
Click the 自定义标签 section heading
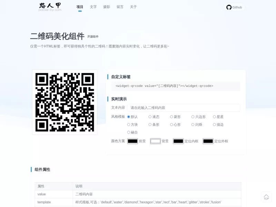[121, 77]
